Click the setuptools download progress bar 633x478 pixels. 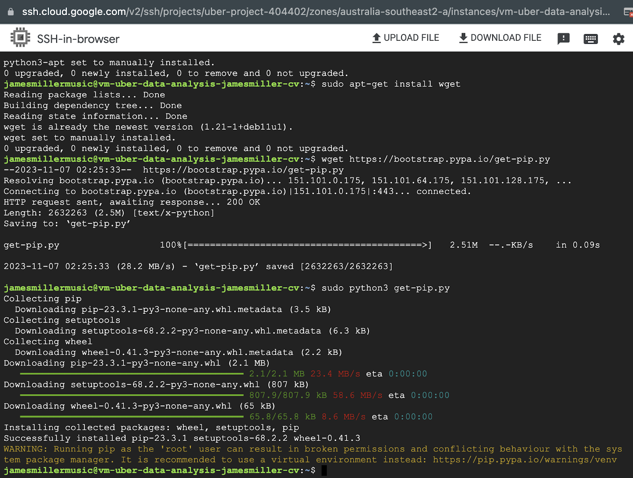[132, 395]
